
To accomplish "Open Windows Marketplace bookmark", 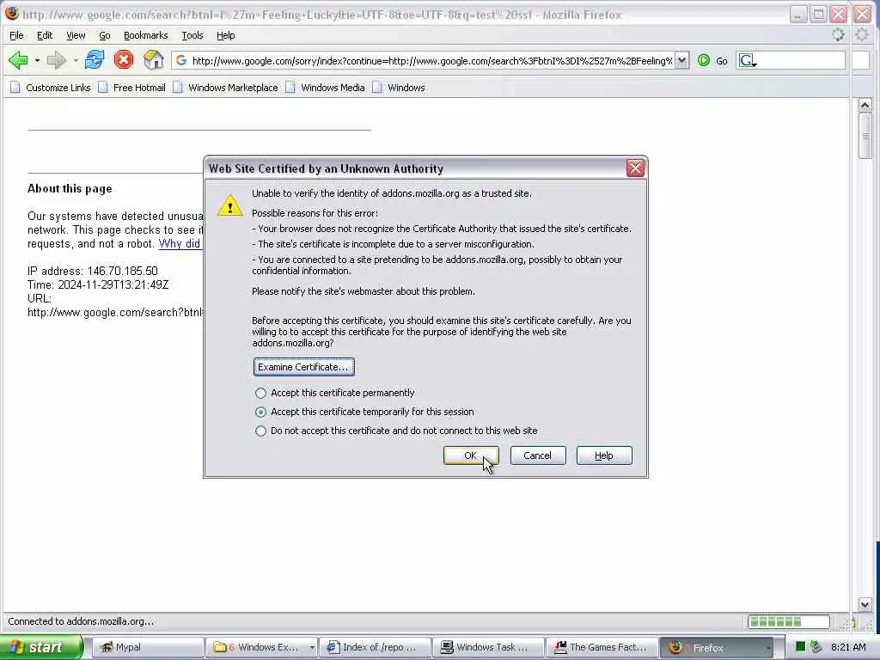I will (226, 88).
